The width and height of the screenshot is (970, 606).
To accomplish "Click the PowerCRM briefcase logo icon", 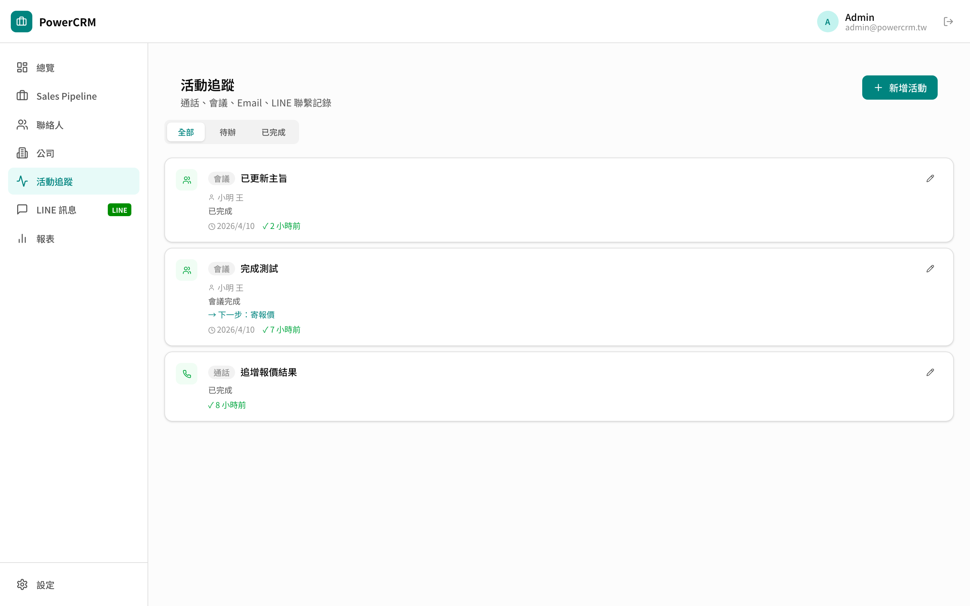I will pos(22,22).
